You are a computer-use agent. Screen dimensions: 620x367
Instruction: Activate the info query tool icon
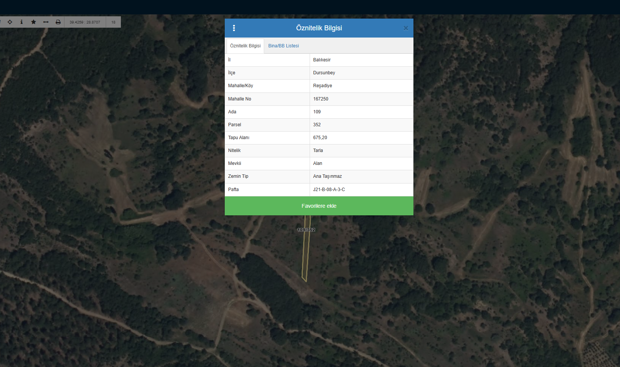click(22, 22)
